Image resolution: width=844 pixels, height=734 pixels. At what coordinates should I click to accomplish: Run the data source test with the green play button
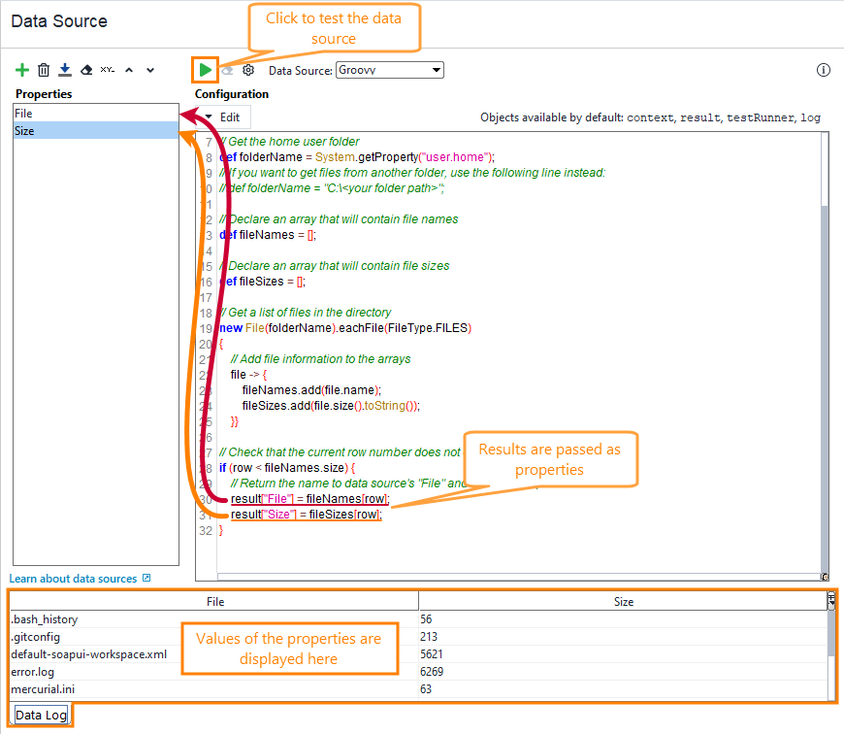pos(205,70)
